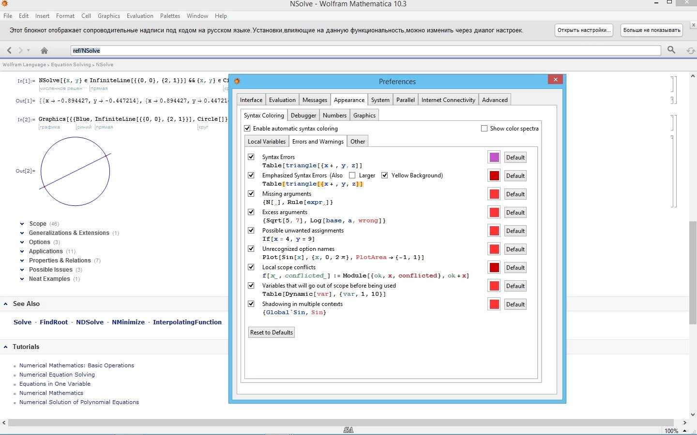The height and width of the screenshot is (435, 697).
Task: Open the InterpolatingFunction link
Action: (x=187, y=322)
